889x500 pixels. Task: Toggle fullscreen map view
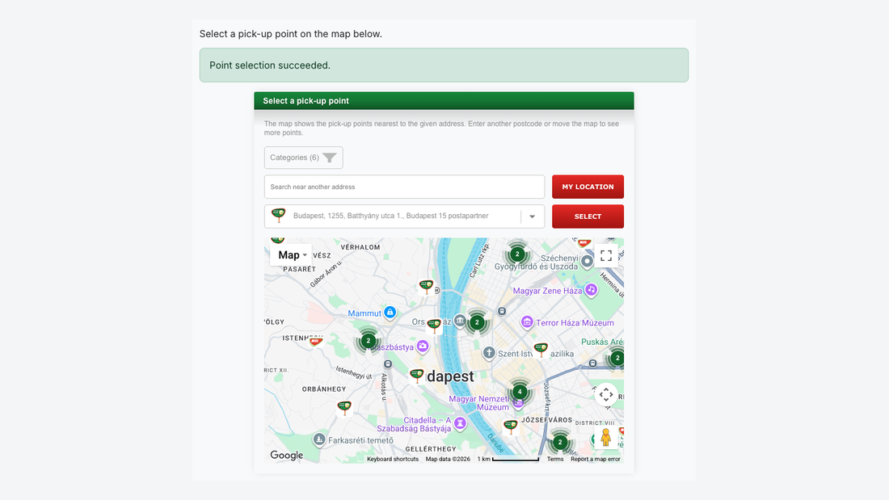tap(606, 256)
